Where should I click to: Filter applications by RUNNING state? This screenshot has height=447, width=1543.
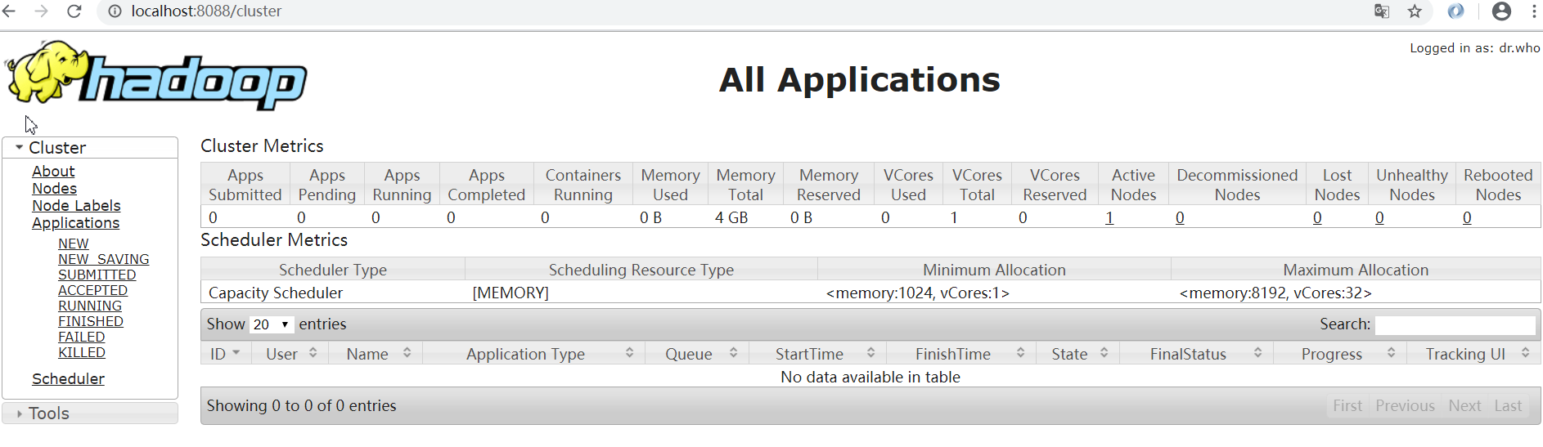90,306
